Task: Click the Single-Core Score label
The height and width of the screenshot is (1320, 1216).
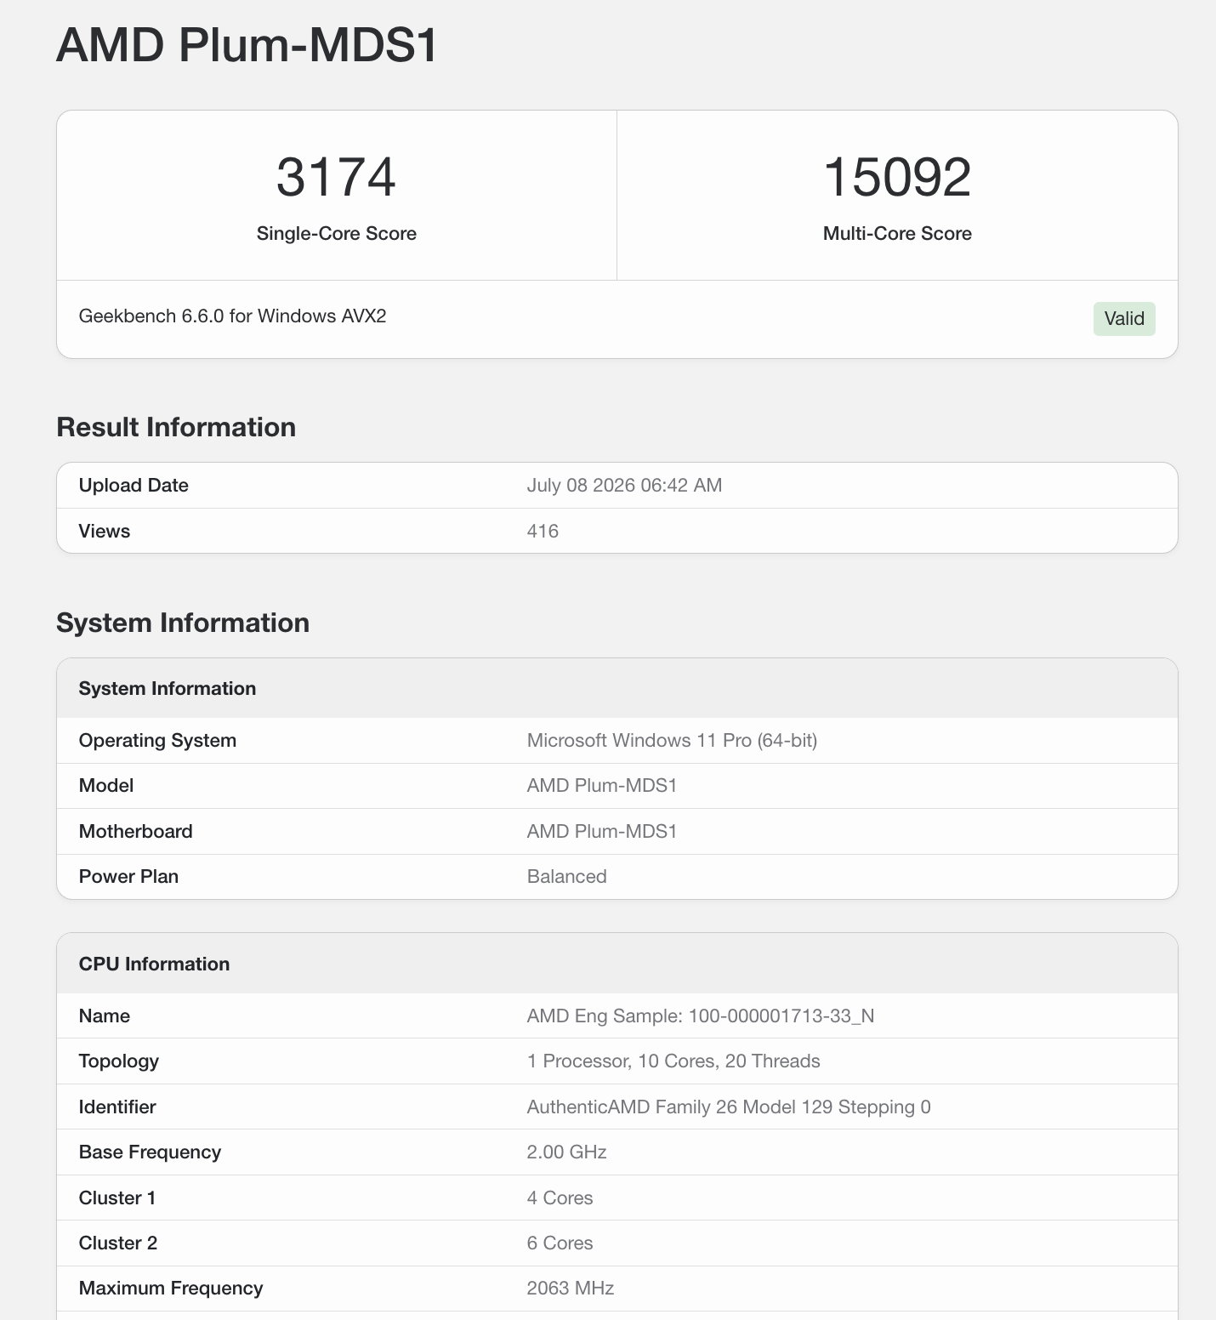Action: coord(337,233)
